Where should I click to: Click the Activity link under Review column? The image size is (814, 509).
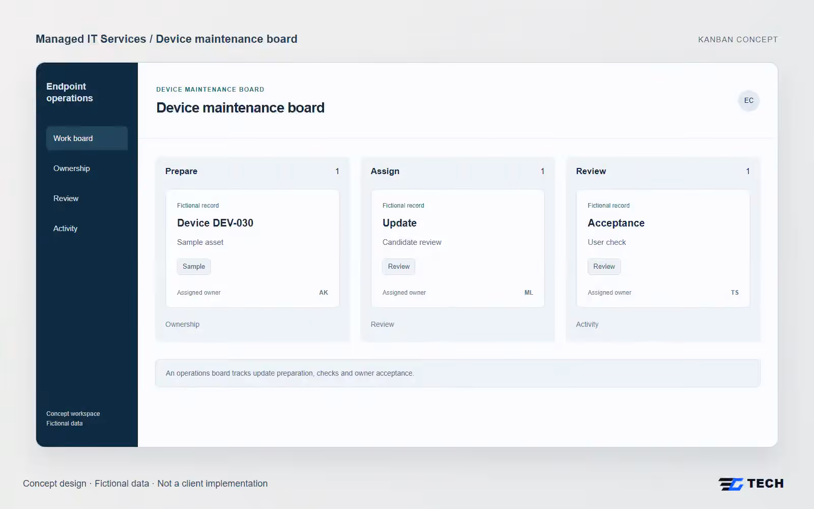pos(587,324)
